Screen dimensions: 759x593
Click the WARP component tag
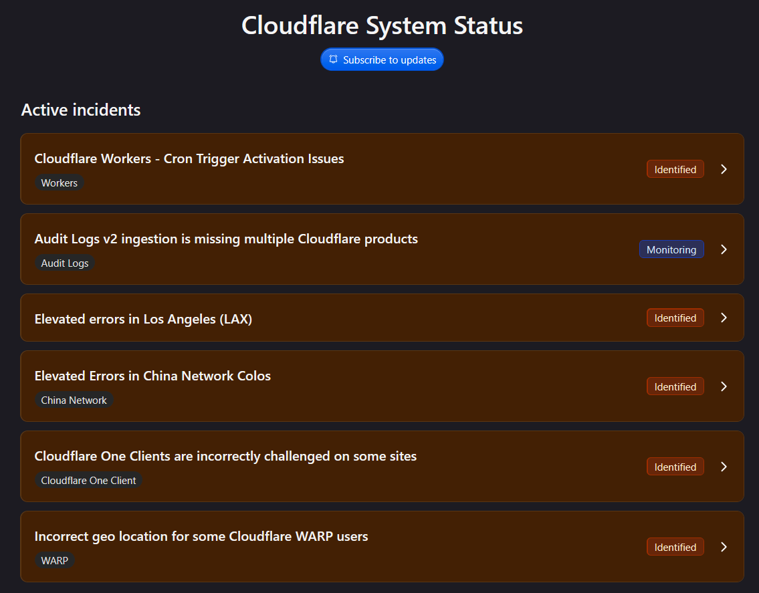55,560
